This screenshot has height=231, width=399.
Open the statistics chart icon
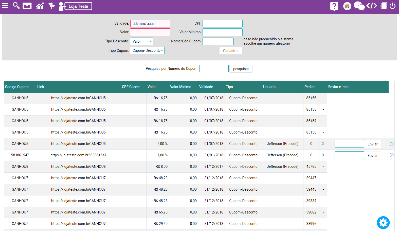tap(40, 6)
